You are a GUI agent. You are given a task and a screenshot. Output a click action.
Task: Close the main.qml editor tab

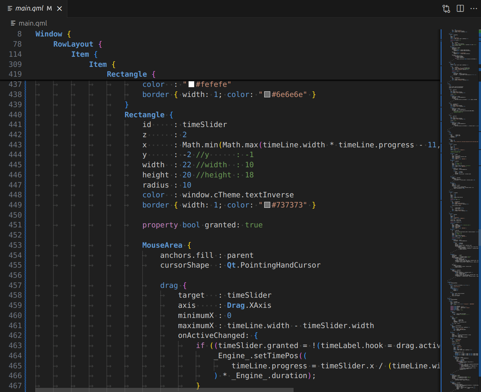click(x=59, y=9)
